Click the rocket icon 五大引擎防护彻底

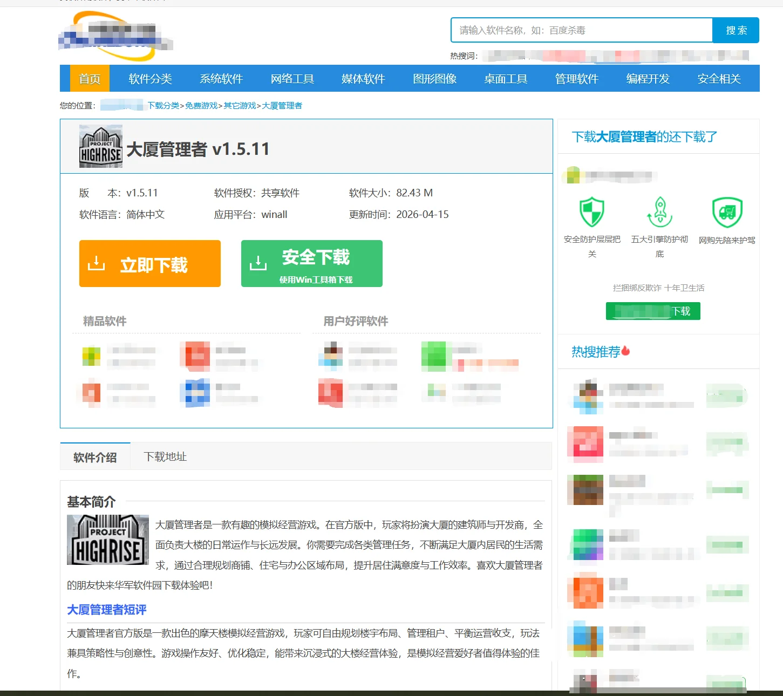(659, 212)
